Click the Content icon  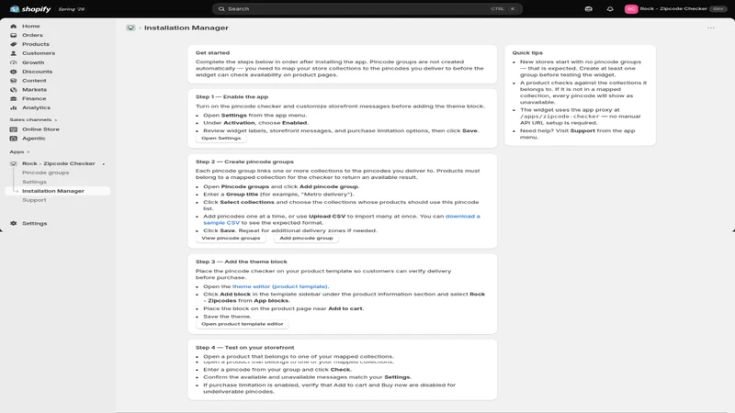coord(13,81)
